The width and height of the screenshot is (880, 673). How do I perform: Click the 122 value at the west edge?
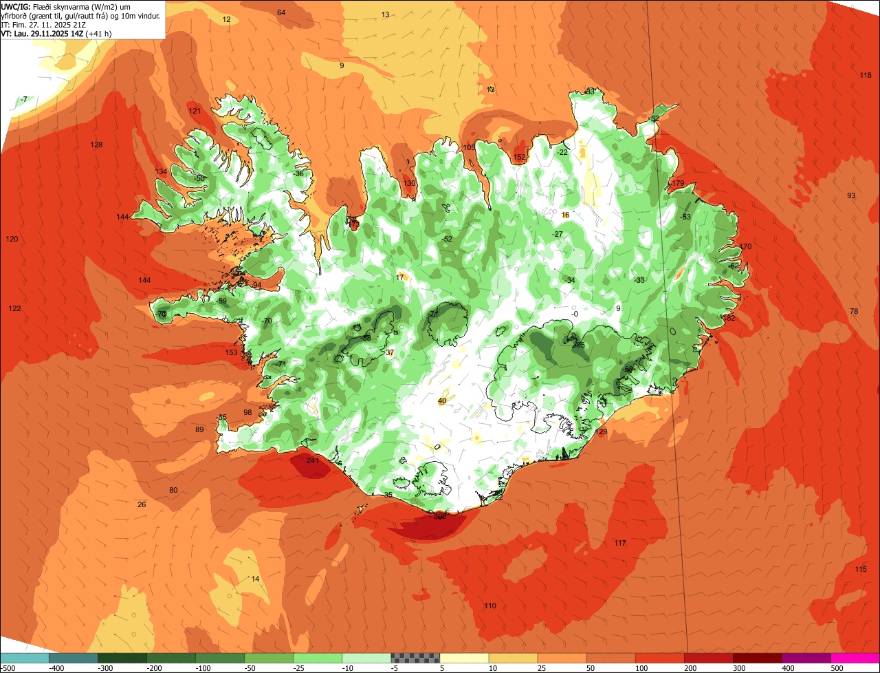pos(14,309)
